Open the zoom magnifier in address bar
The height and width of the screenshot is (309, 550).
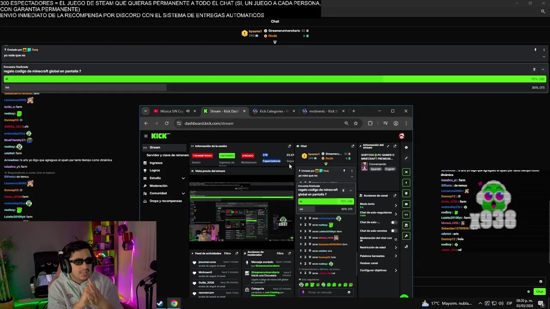tap(346, 123)
